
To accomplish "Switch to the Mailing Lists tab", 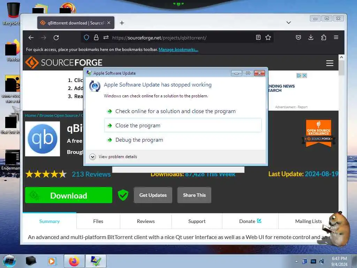I will click(308, 221).
